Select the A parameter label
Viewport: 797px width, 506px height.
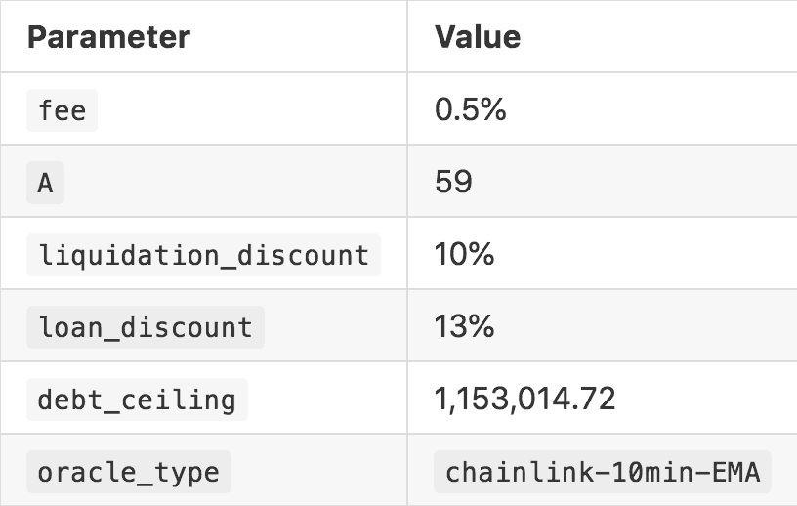(x=45, y=182)
